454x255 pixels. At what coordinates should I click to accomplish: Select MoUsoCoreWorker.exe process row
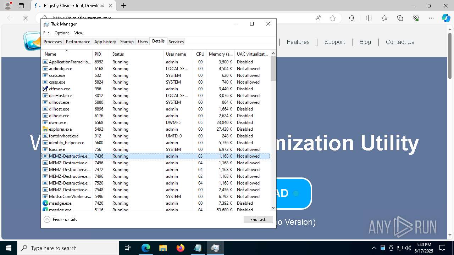tap(156, 197)
